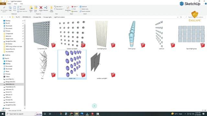Select Local Disk (C:) drive
The image size is (207, 116).
(9, 79)
